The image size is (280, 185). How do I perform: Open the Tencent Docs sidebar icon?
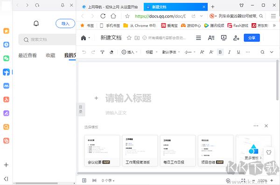click(6, 72)
